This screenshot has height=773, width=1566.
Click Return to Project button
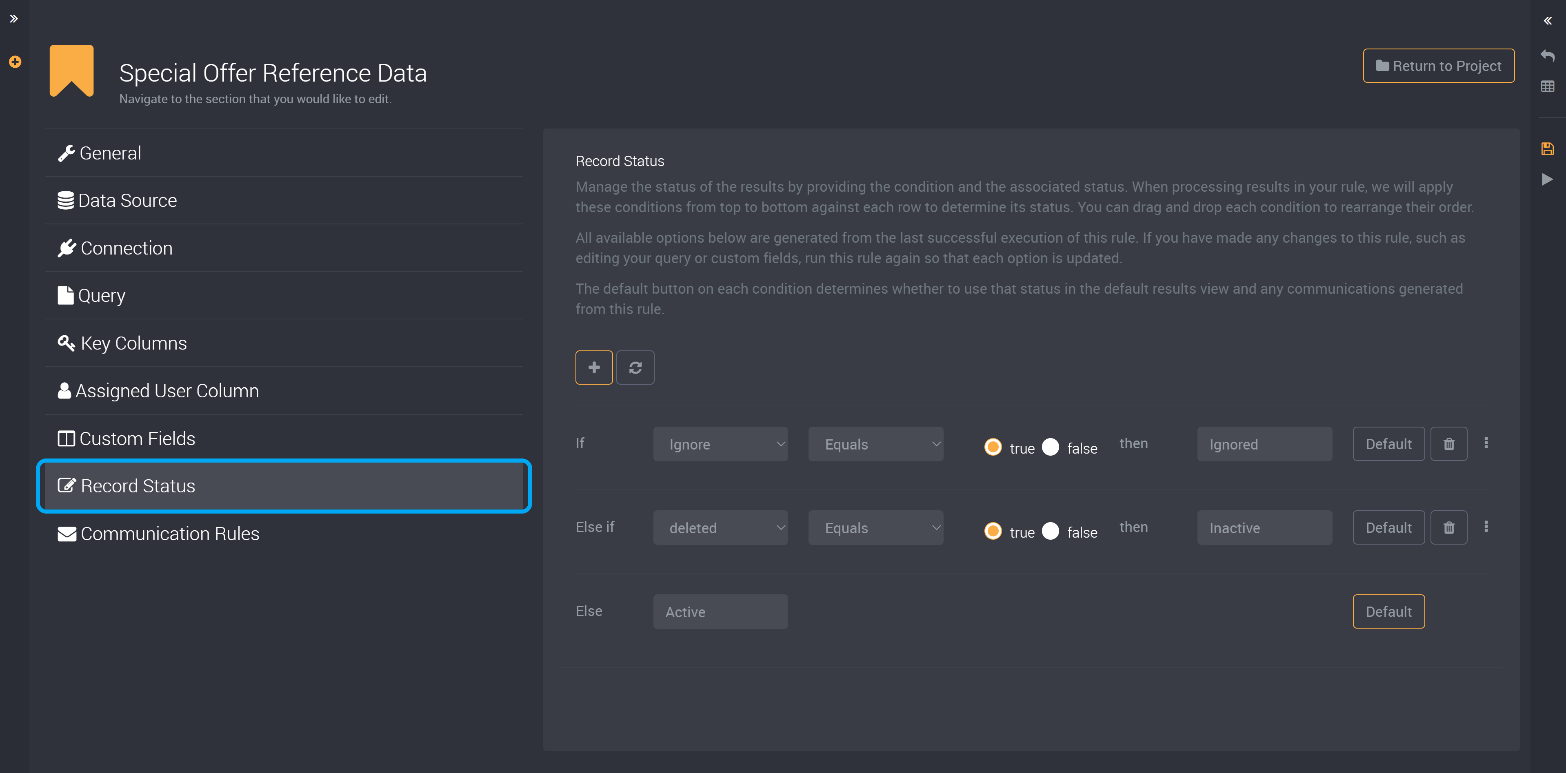click(1438, 66)
